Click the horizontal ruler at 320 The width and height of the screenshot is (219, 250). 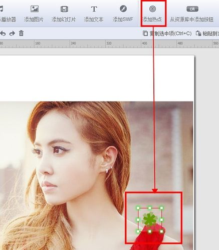pyautogui.click(x=109, y=43)
